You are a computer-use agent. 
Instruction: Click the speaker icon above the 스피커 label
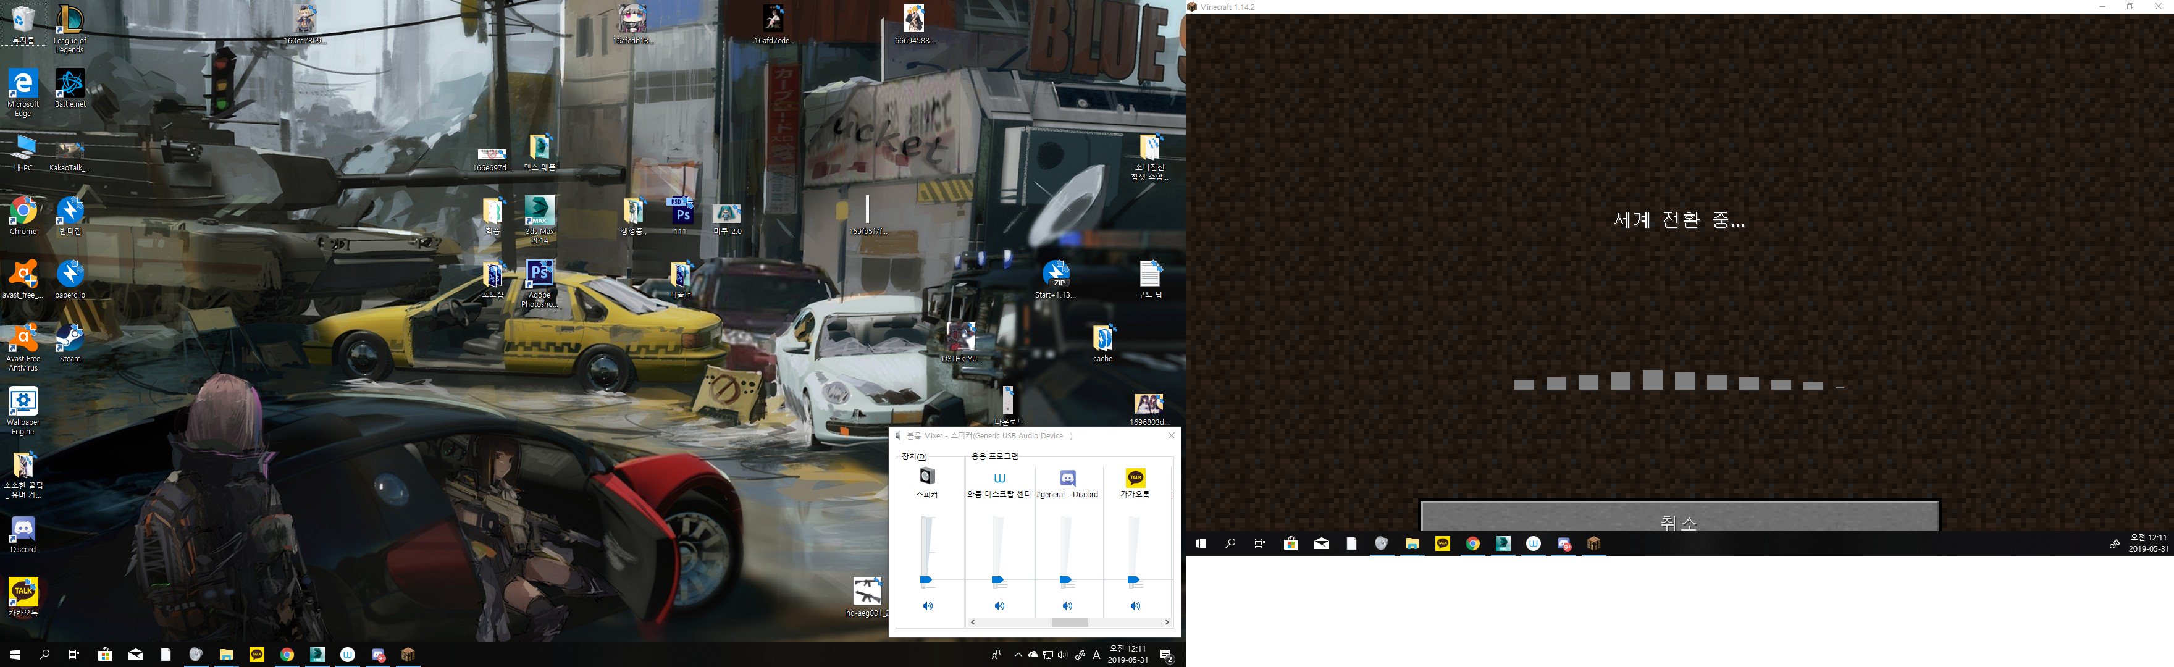(x=926, y=476)
